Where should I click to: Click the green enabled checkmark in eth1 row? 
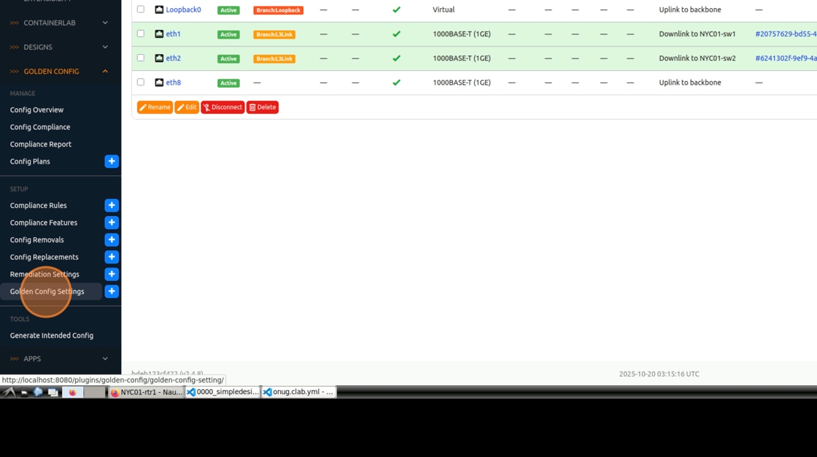397,34
